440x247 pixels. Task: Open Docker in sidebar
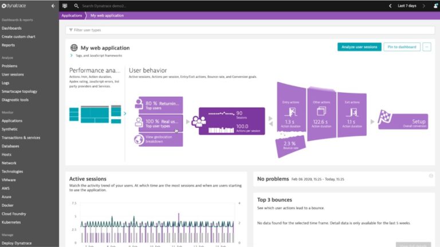coord(7,205)
